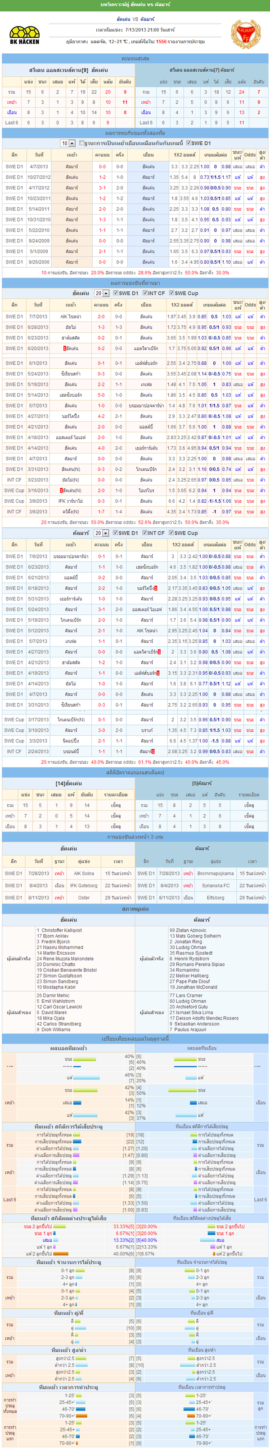Click the BK Häcken club logo
The height and width of the screenshot is (1452, 270).
coord(24,35)
